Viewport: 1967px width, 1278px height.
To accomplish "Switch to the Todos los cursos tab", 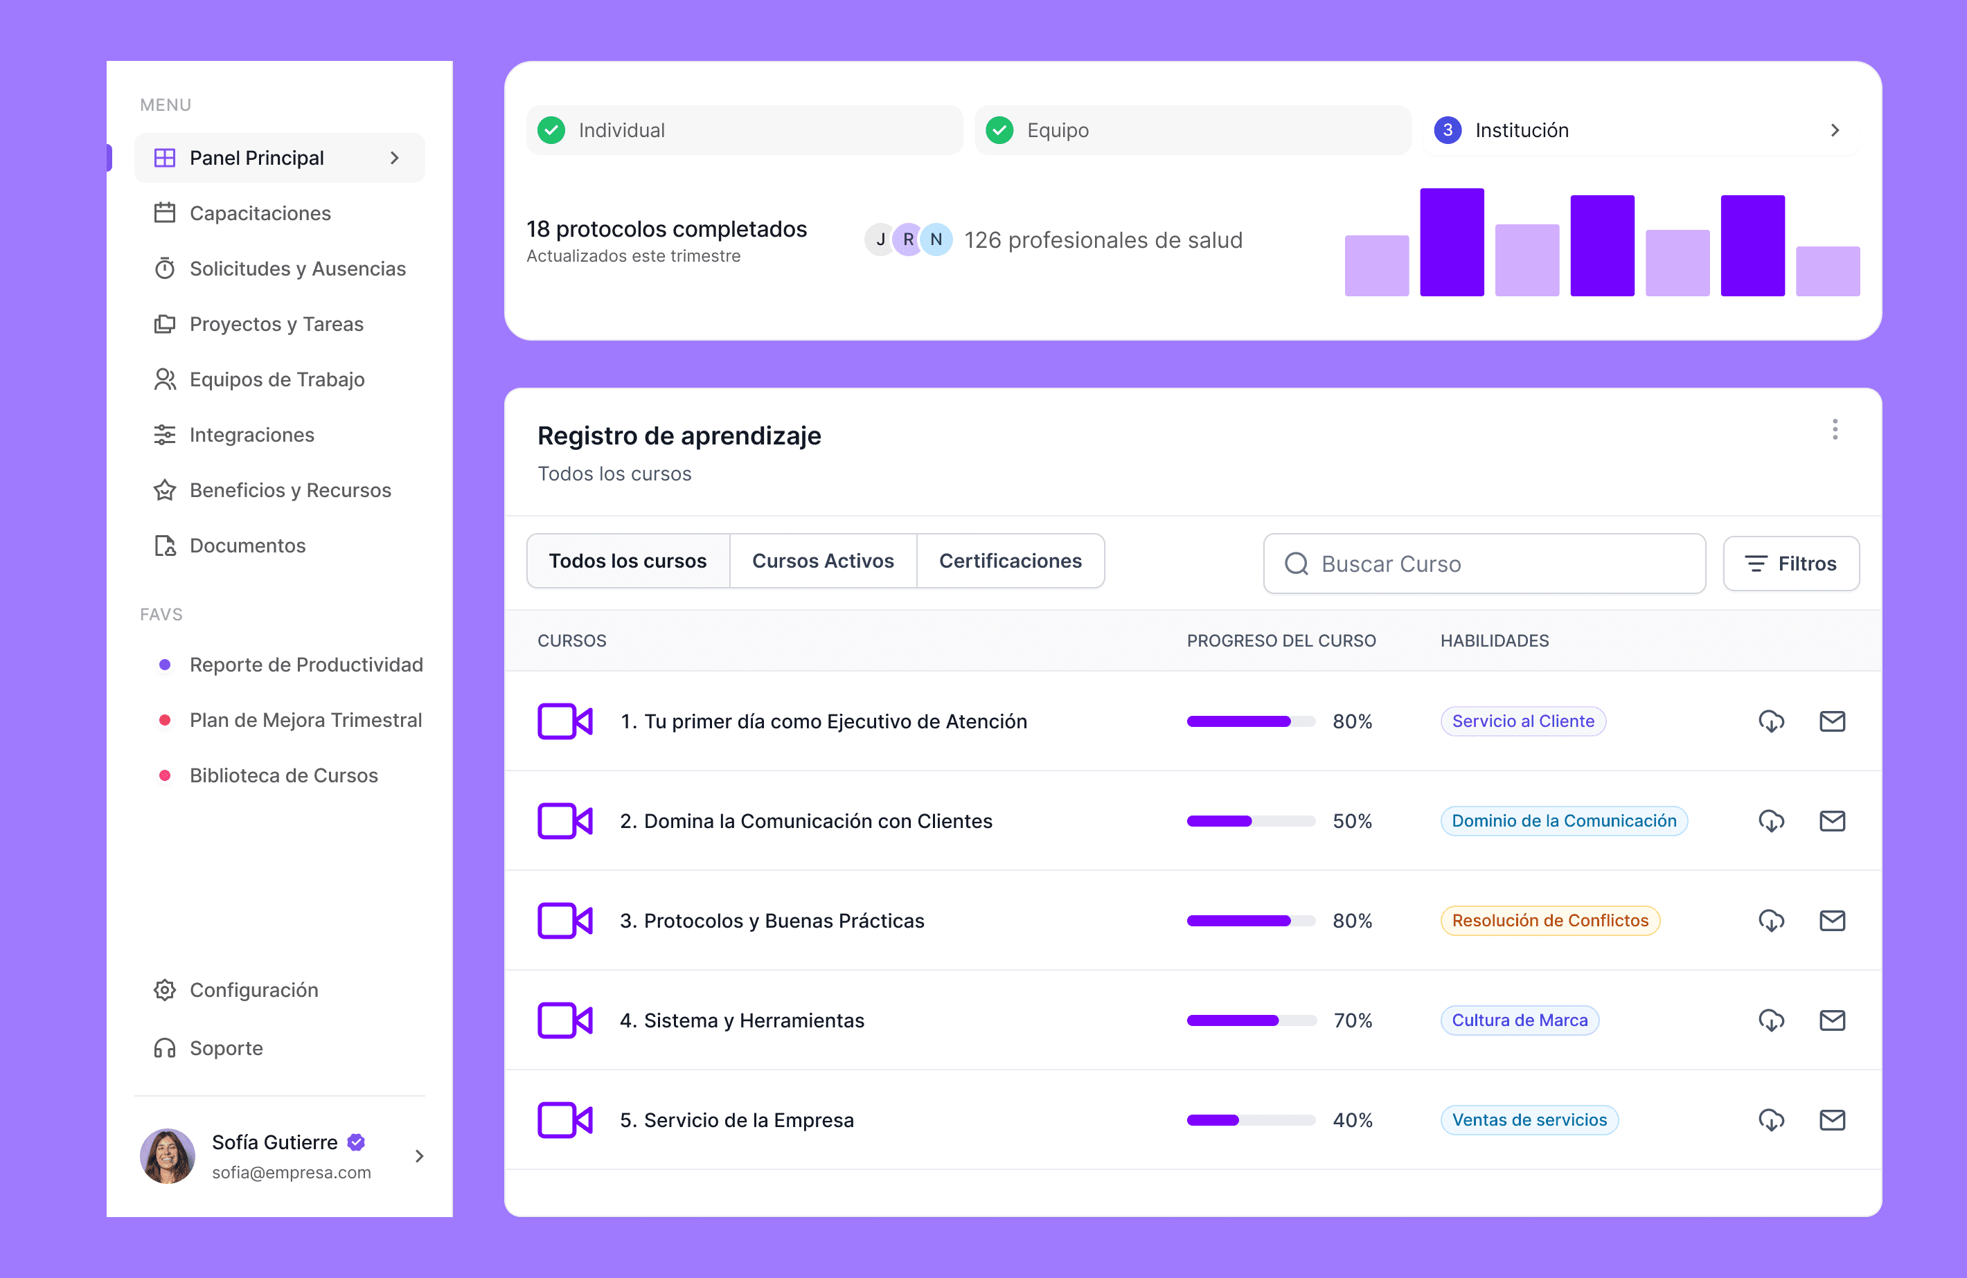I will pyautogui.click(x=628, y=561).
